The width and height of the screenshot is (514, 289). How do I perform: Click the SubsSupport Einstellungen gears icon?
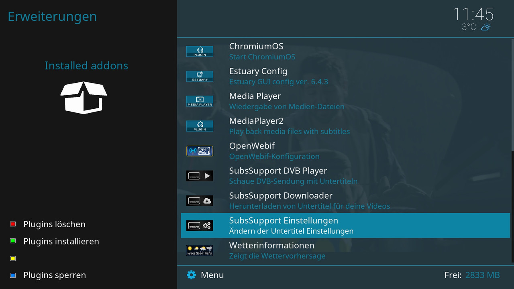point(200,226)
